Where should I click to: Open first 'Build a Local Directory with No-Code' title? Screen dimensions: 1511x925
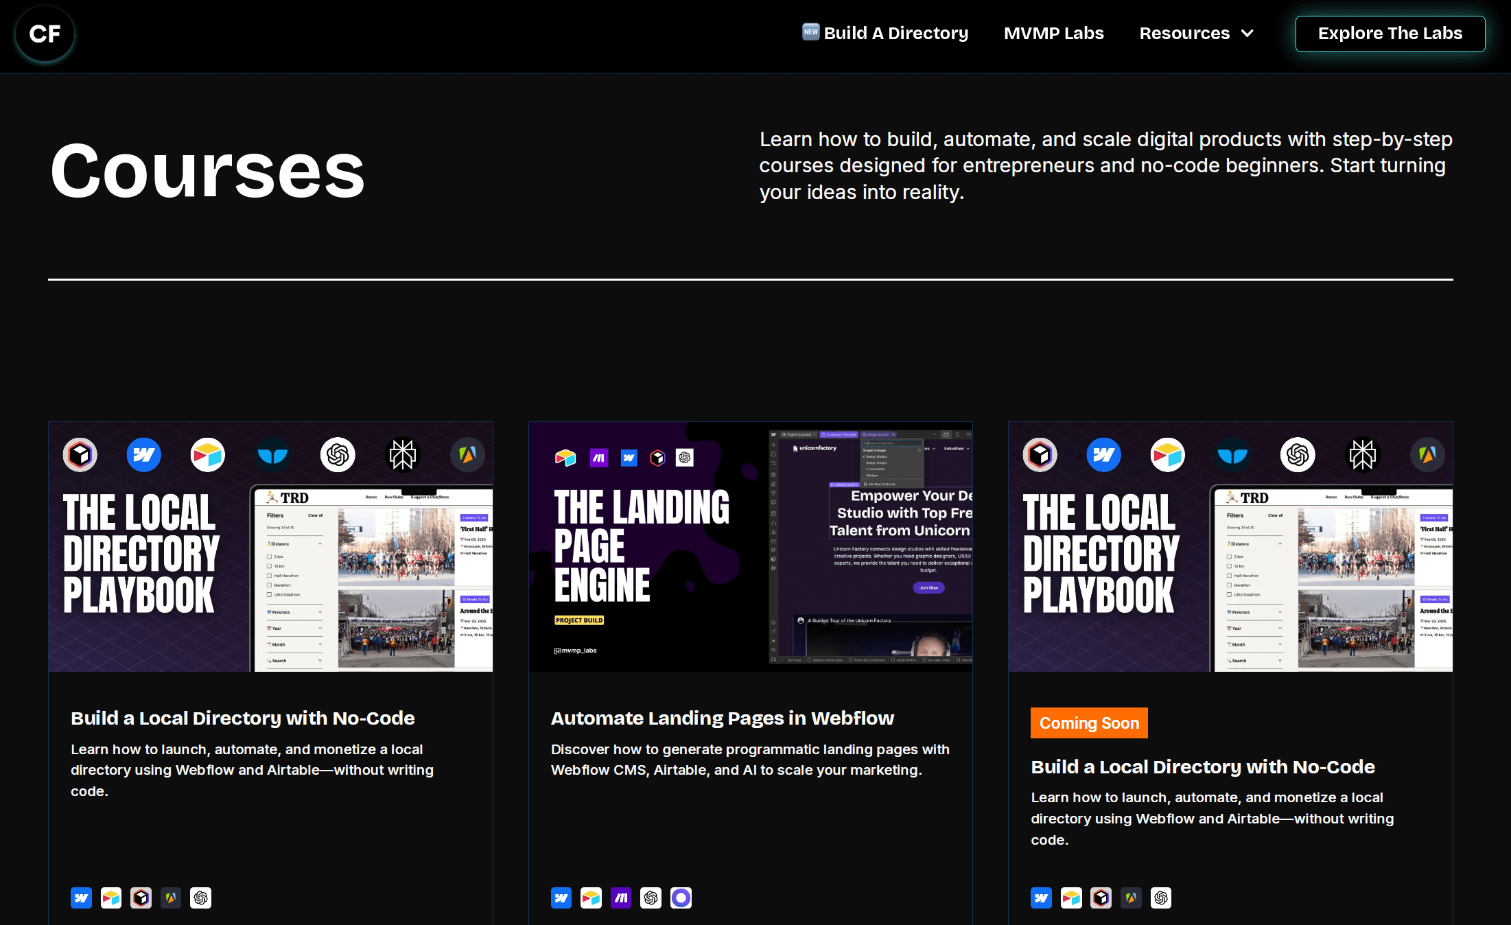242,718
